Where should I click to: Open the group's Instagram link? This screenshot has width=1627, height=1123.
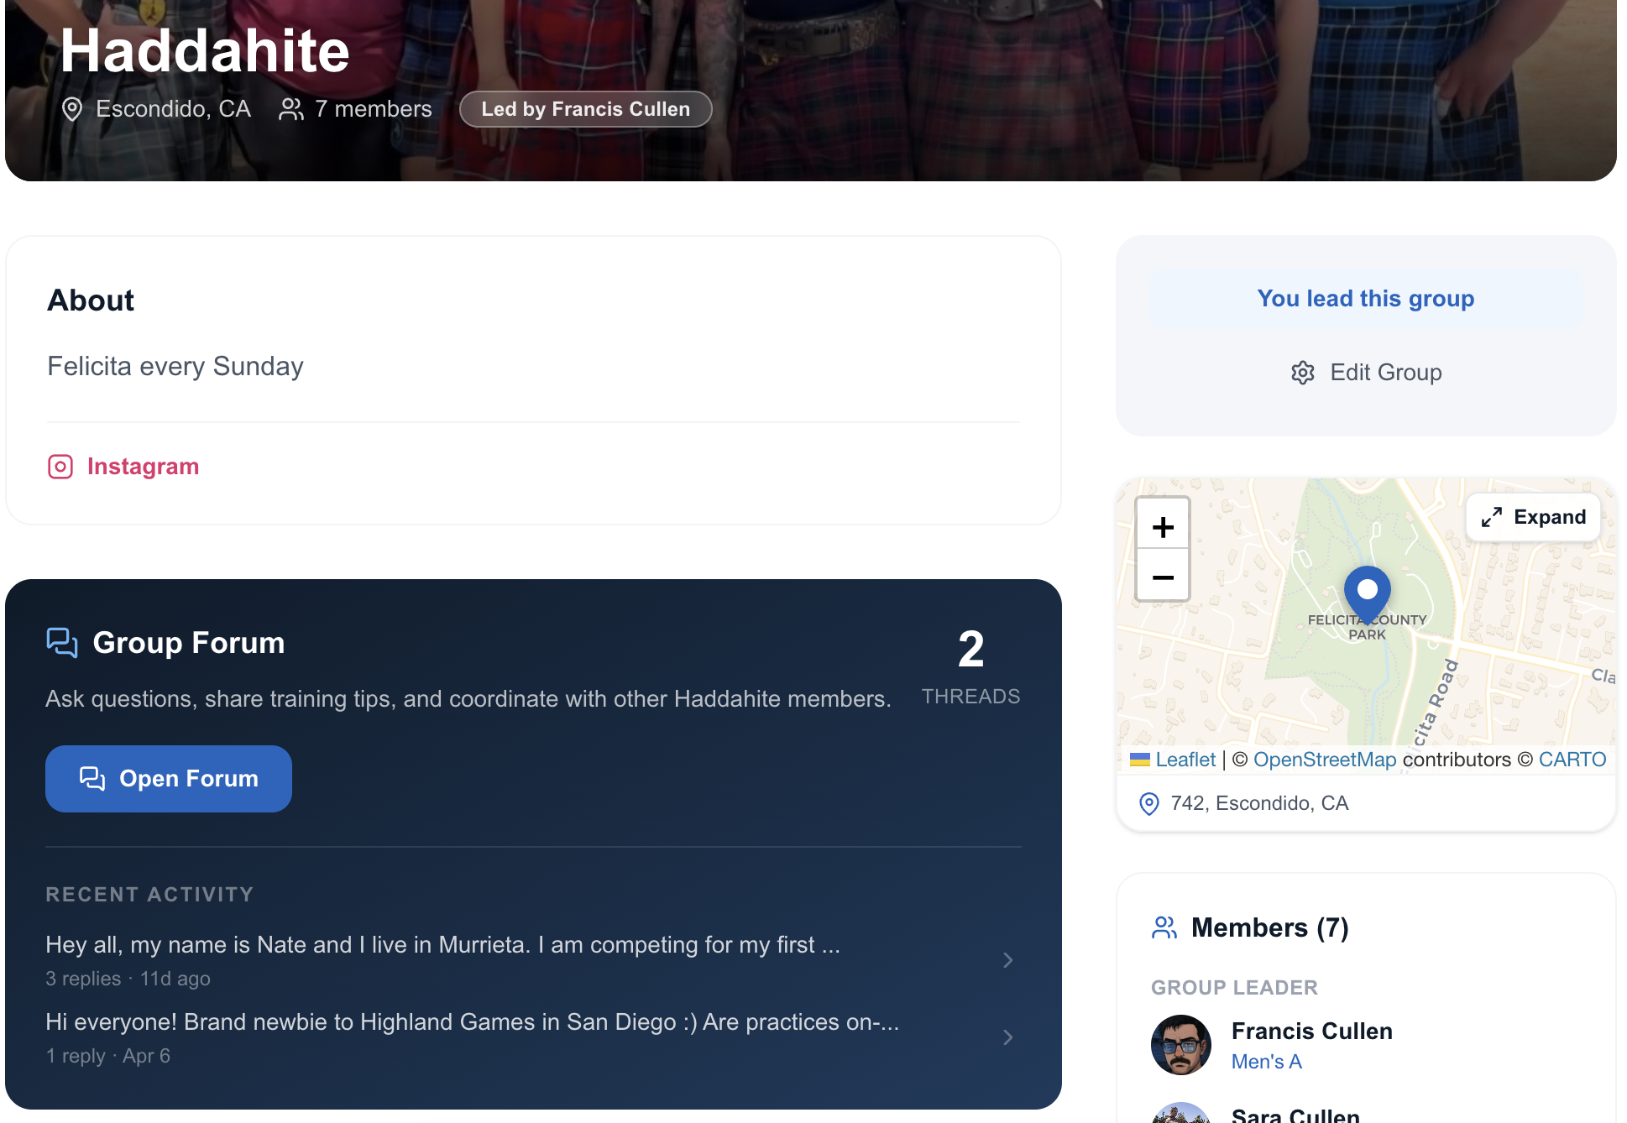click(123, 467)
